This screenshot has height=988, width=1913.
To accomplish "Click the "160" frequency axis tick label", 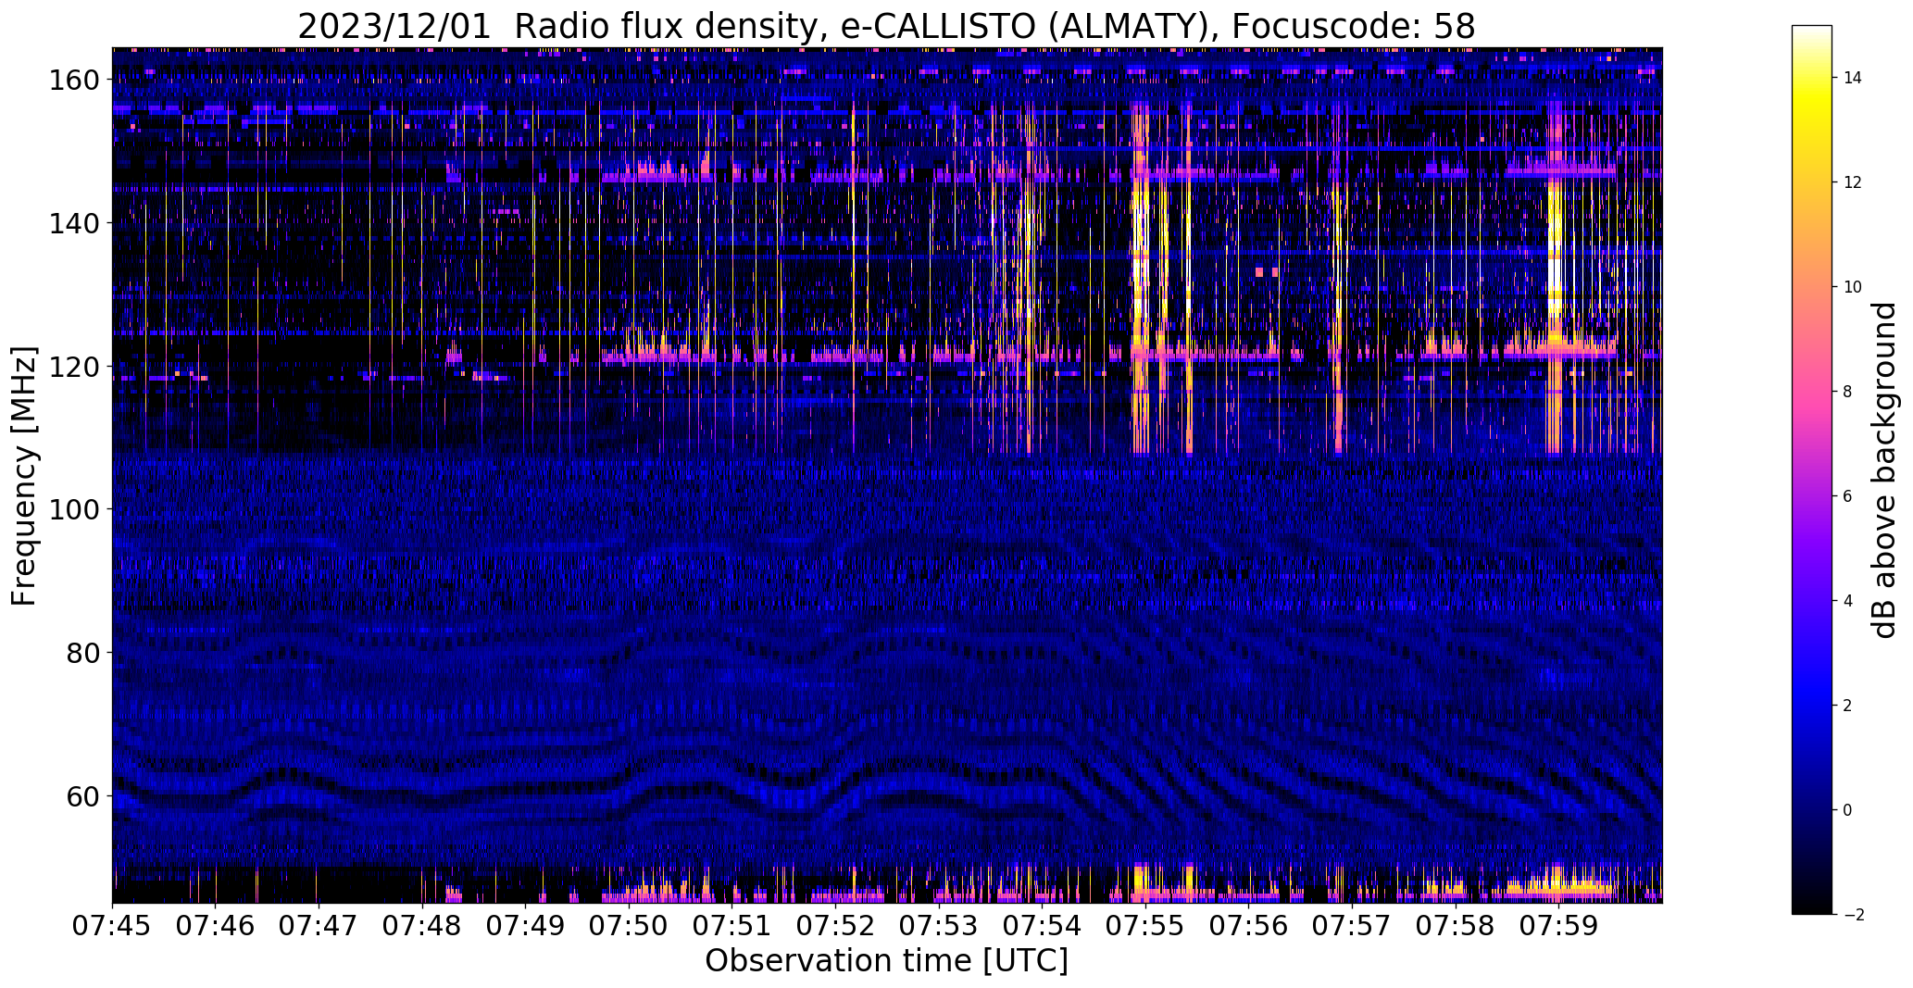I will [74, 81].
